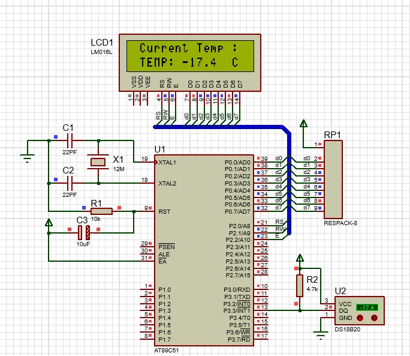Click the 'C3' reference label

[82, 220]
